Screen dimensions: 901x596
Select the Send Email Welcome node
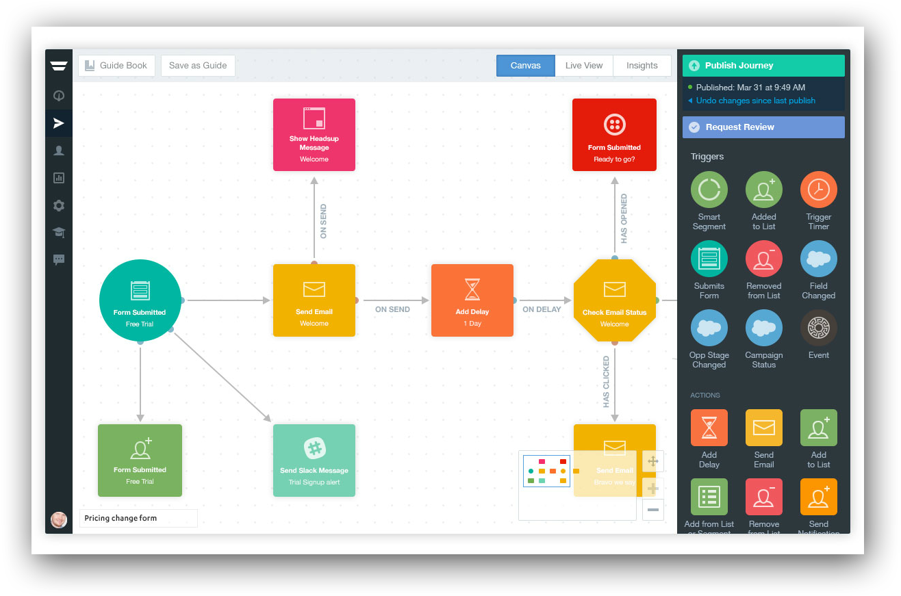(314, 300)
